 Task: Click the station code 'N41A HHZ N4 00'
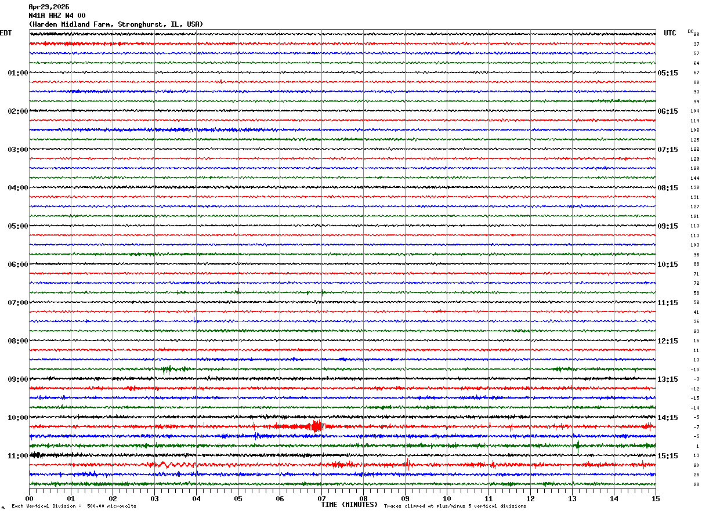click(57, 16)
